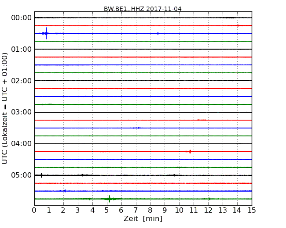This screenshot has width=286, height=228.
Task: Click the 0 tick label on the minute axis
Action: [34, 210]
